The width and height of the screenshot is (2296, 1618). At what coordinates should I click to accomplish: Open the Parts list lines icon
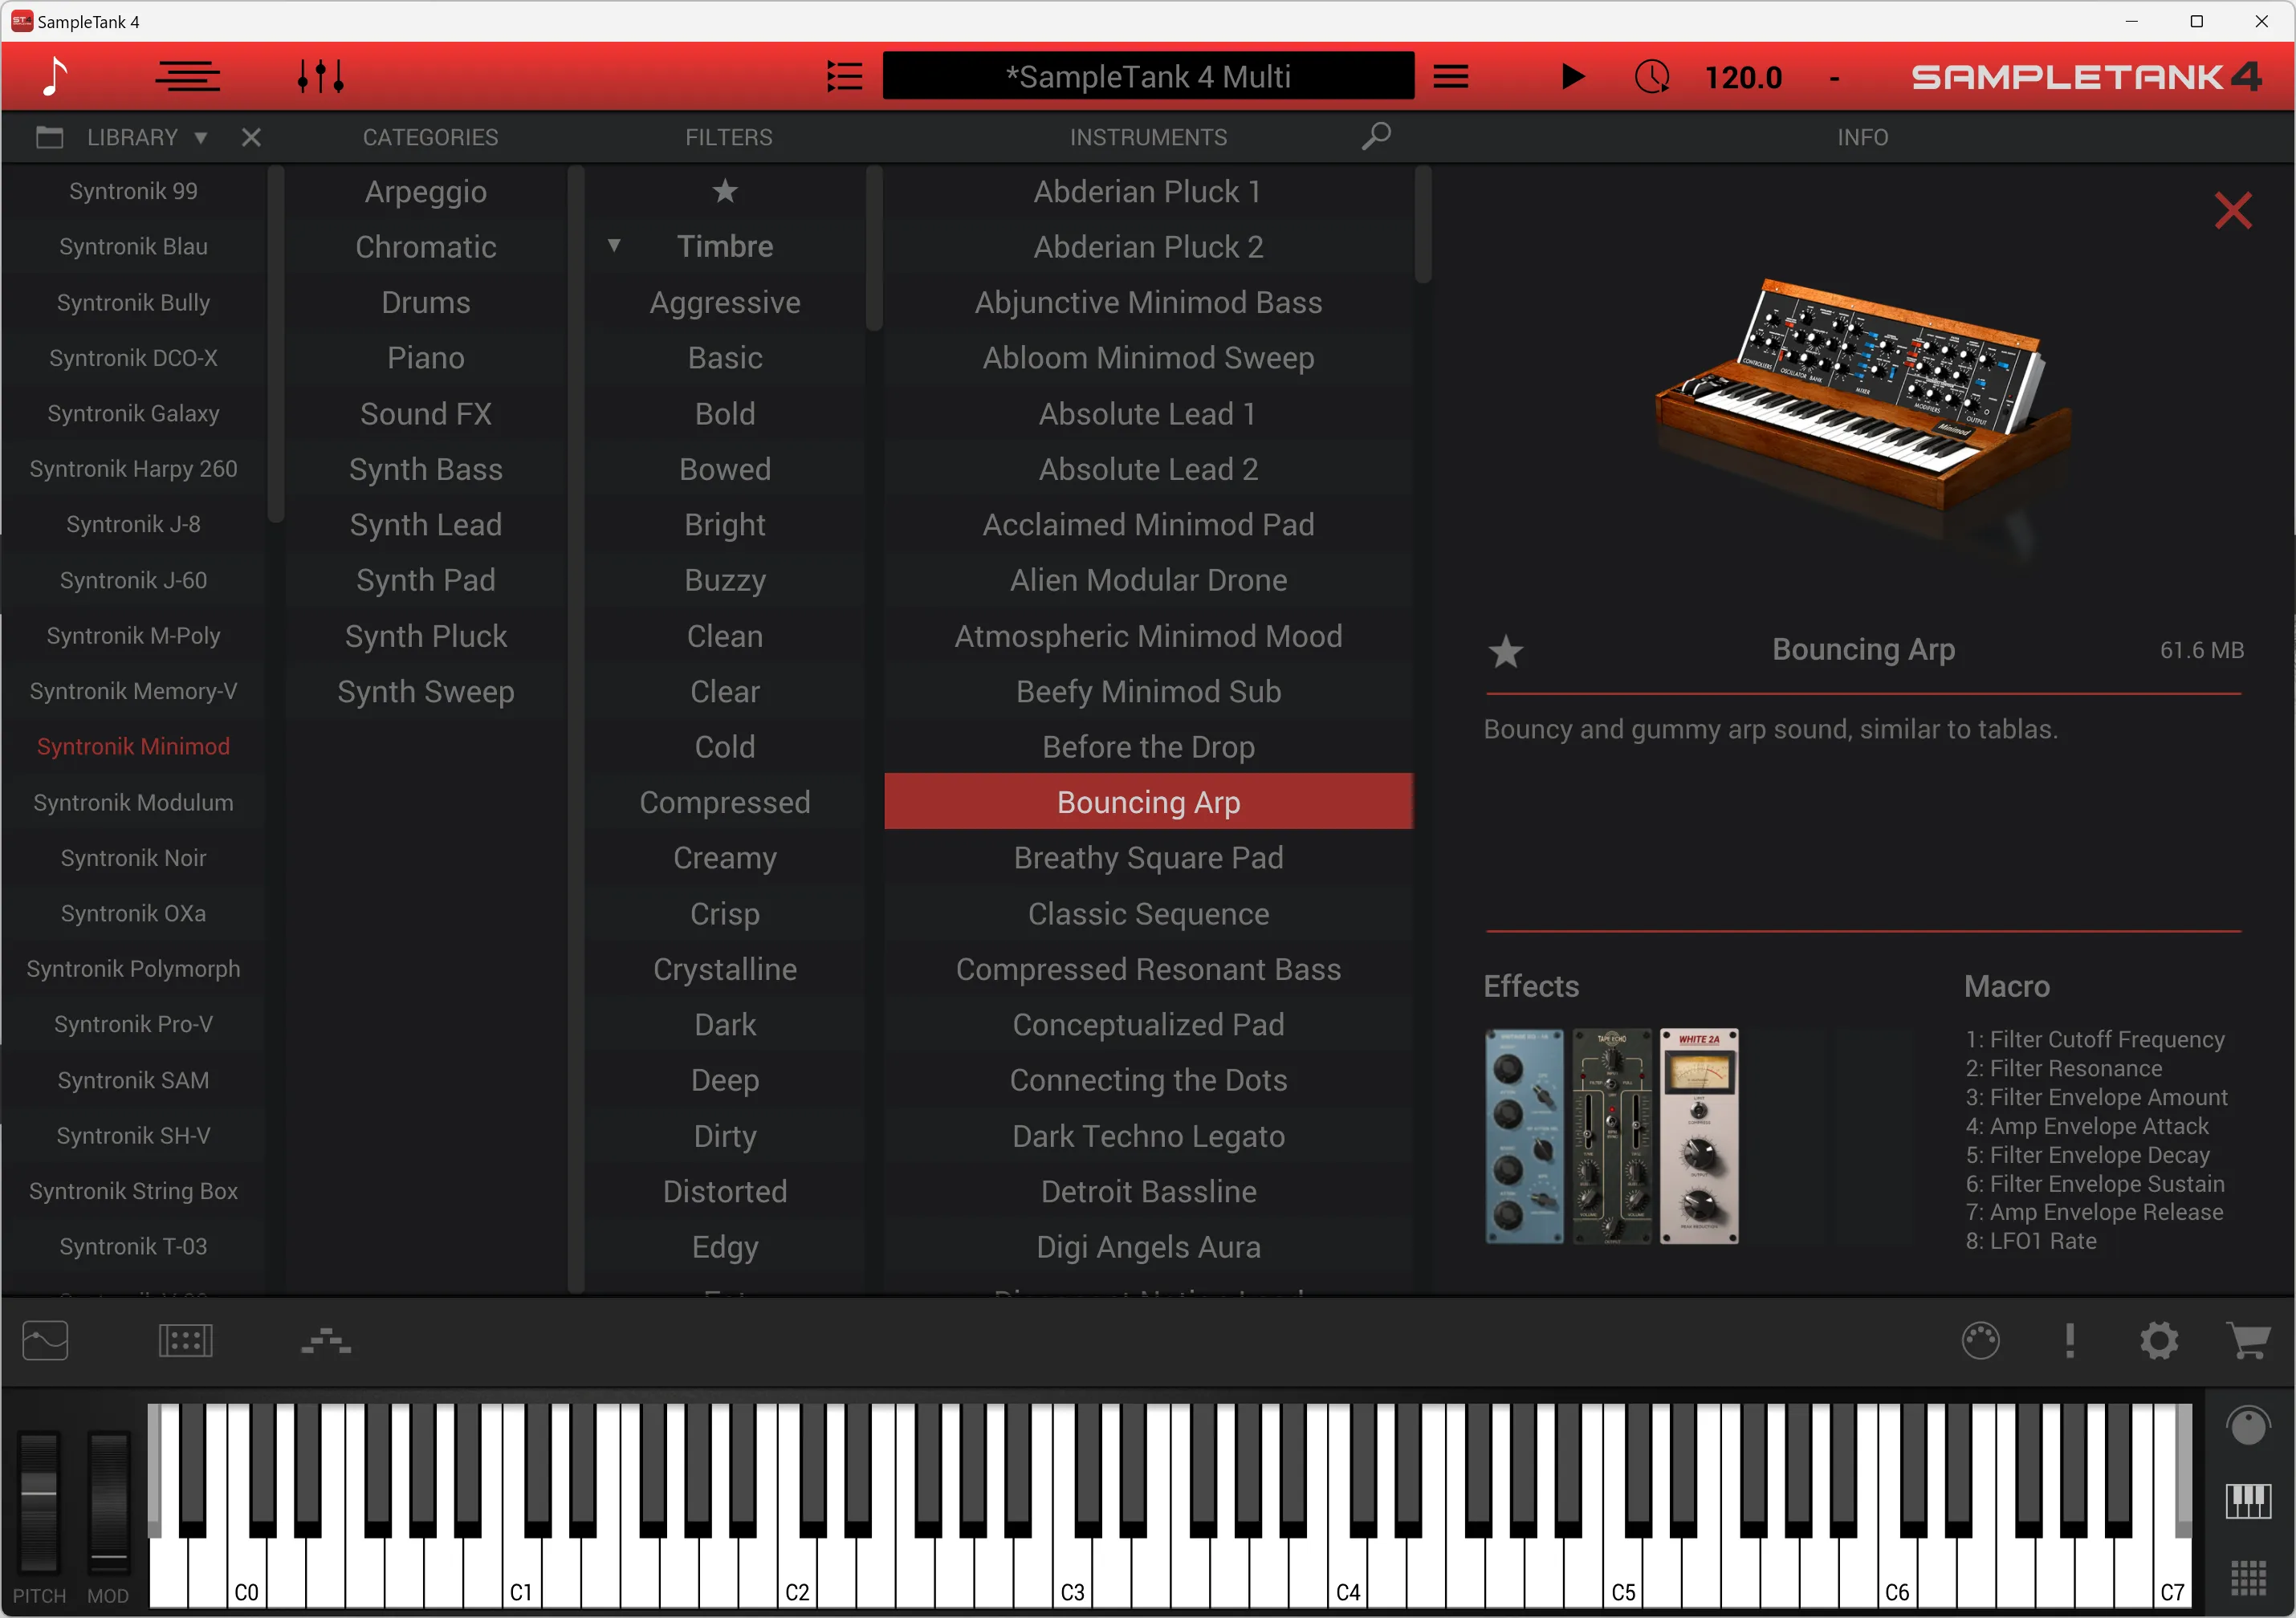click(188, 77)
